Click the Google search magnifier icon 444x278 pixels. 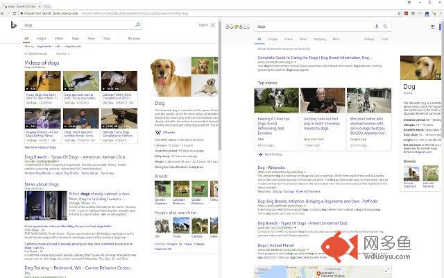click(386, 26)
